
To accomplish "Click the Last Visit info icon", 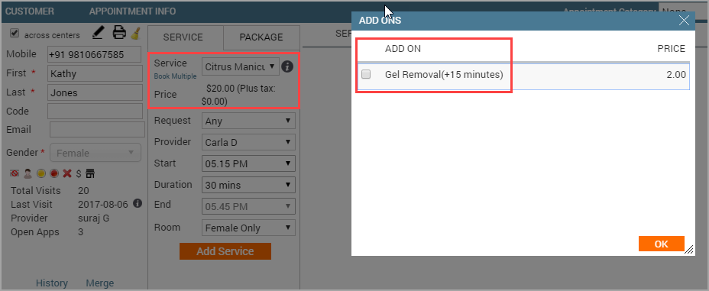I will [x=138, y=203].
